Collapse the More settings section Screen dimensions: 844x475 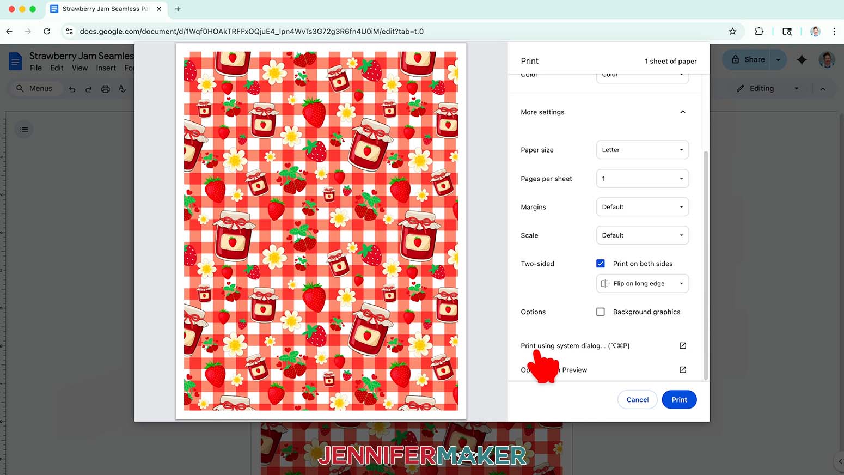click(683, 112)
